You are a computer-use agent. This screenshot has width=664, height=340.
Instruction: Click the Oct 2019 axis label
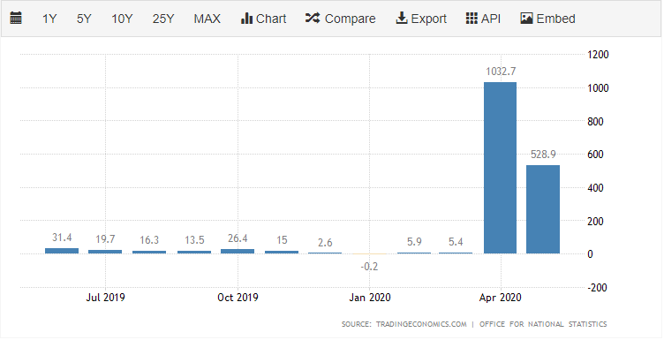[x=238, y=298]
